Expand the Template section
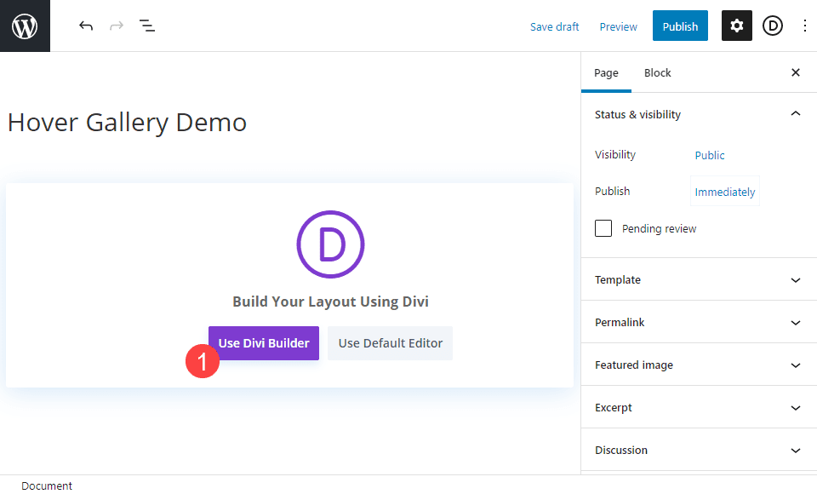817x494 pixels. 796,279
